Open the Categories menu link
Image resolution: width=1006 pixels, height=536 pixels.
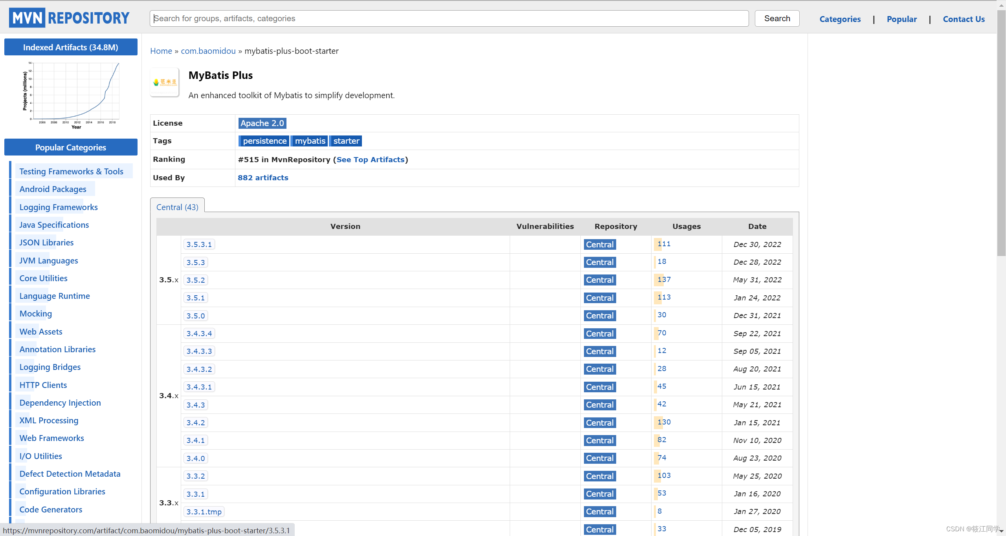pyautogui.click(x=840, y=19)
